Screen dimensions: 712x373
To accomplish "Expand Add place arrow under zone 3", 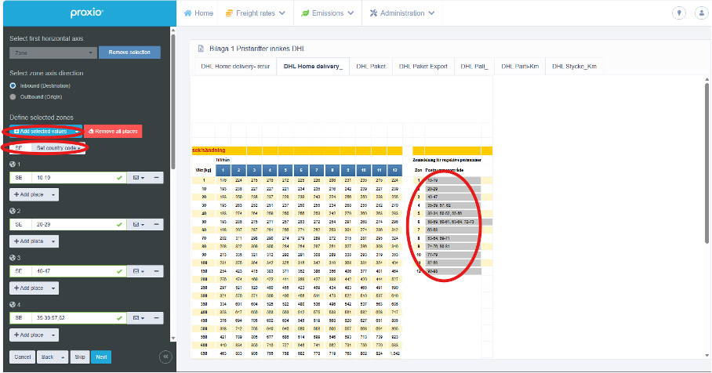I will pos(53,288).
